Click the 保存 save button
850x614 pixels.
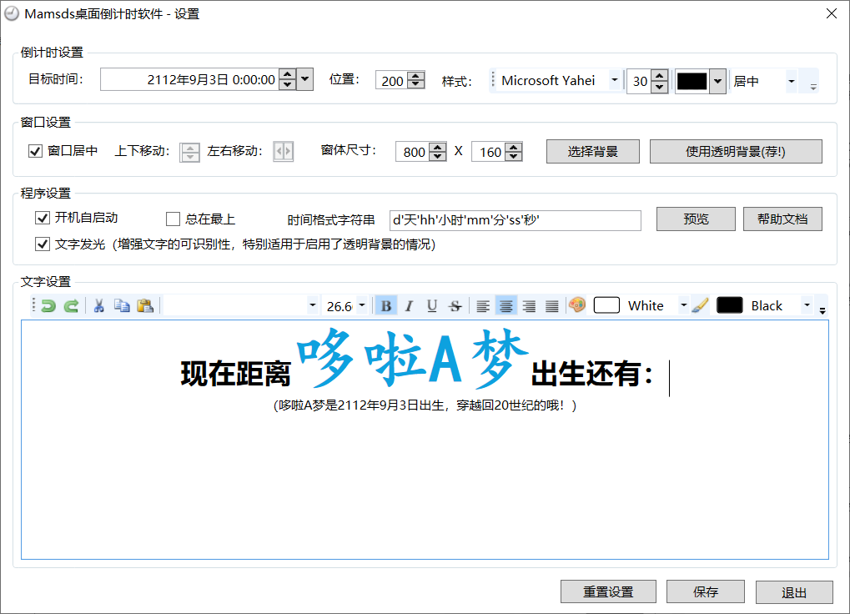[x=706, y=591]
